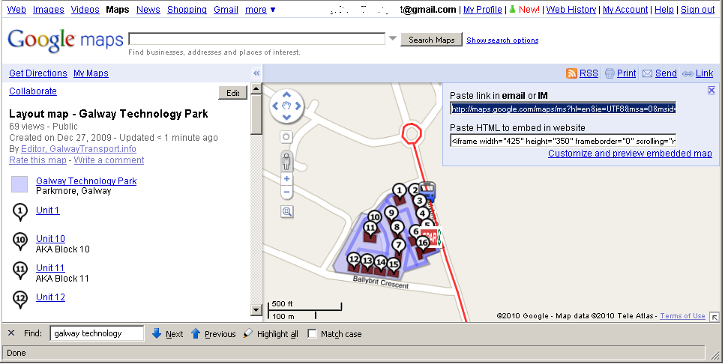Click the Unit 10 marker icon in list
The height and width of the screenshot is (364, 725).
20,241
